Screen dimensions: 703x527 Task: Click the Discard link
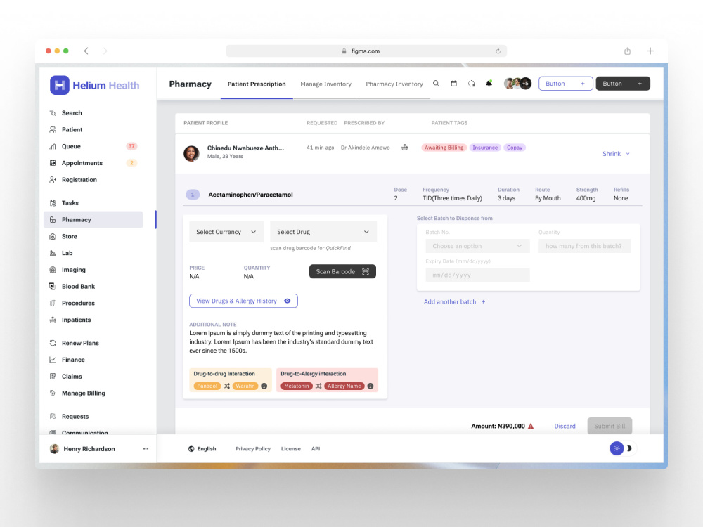pyautogui.click(x=565, y=427)
